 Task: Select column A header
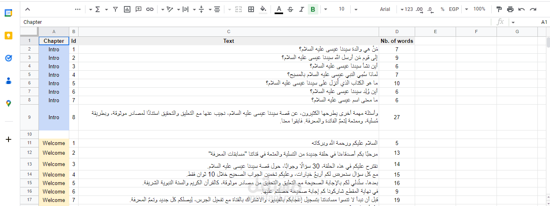tap(54, 32)
